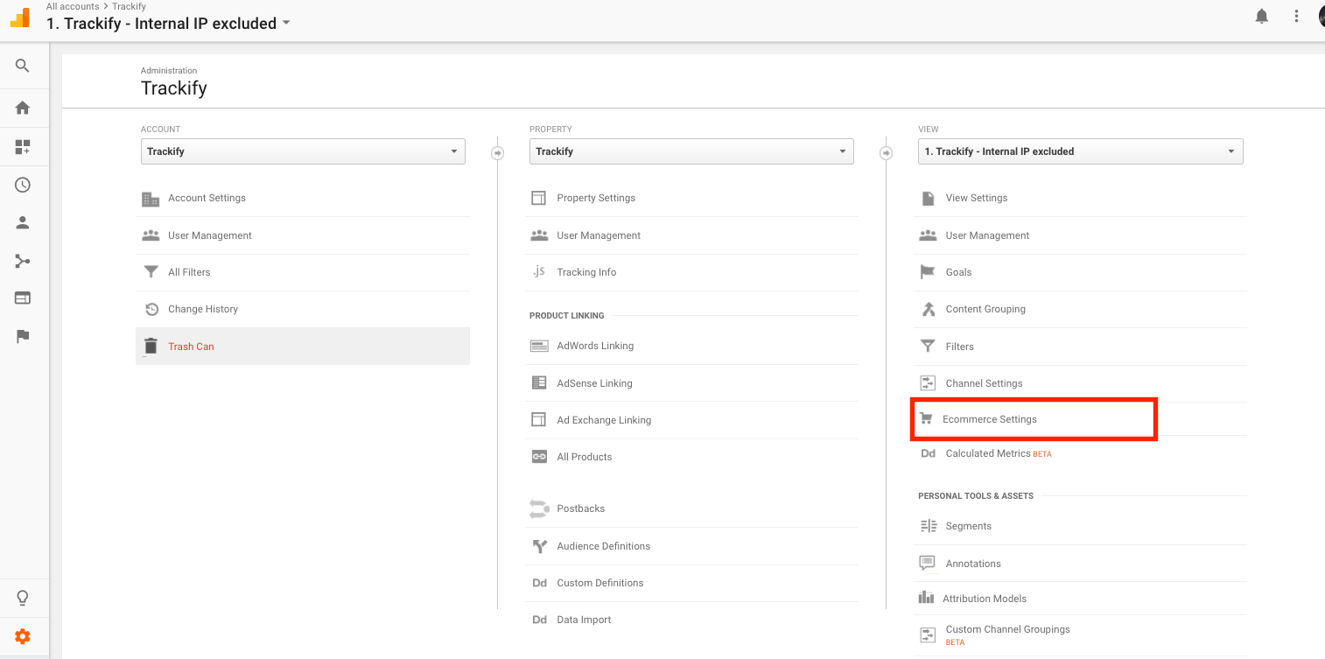Open Real-Time clock icon in sidebar
Viewport: 1325px width, 659px height.
(23, 185)
